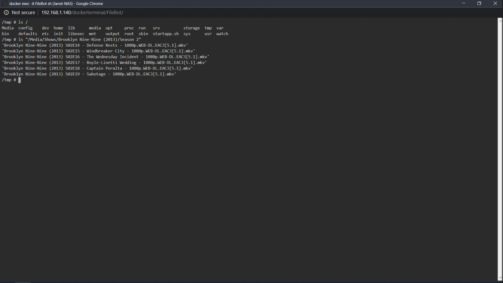Click the 'config' directory entry
503x283 pixels.
(25, 28)
